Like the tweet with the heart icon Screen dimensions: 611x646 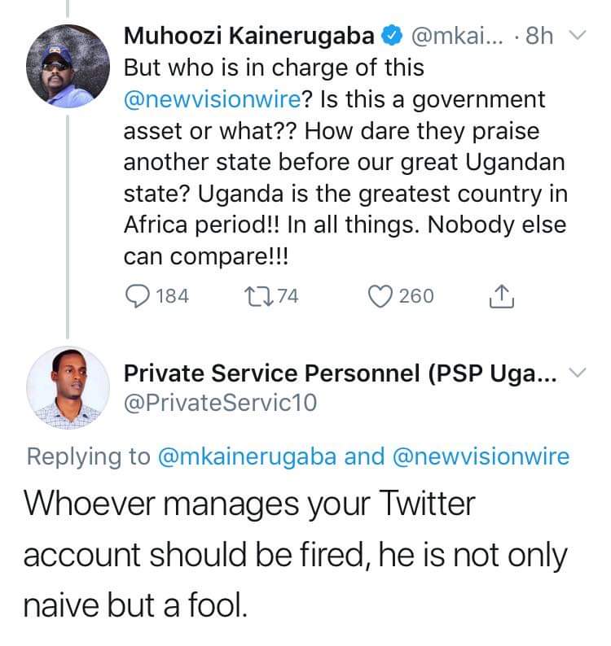tap(380, 296)
